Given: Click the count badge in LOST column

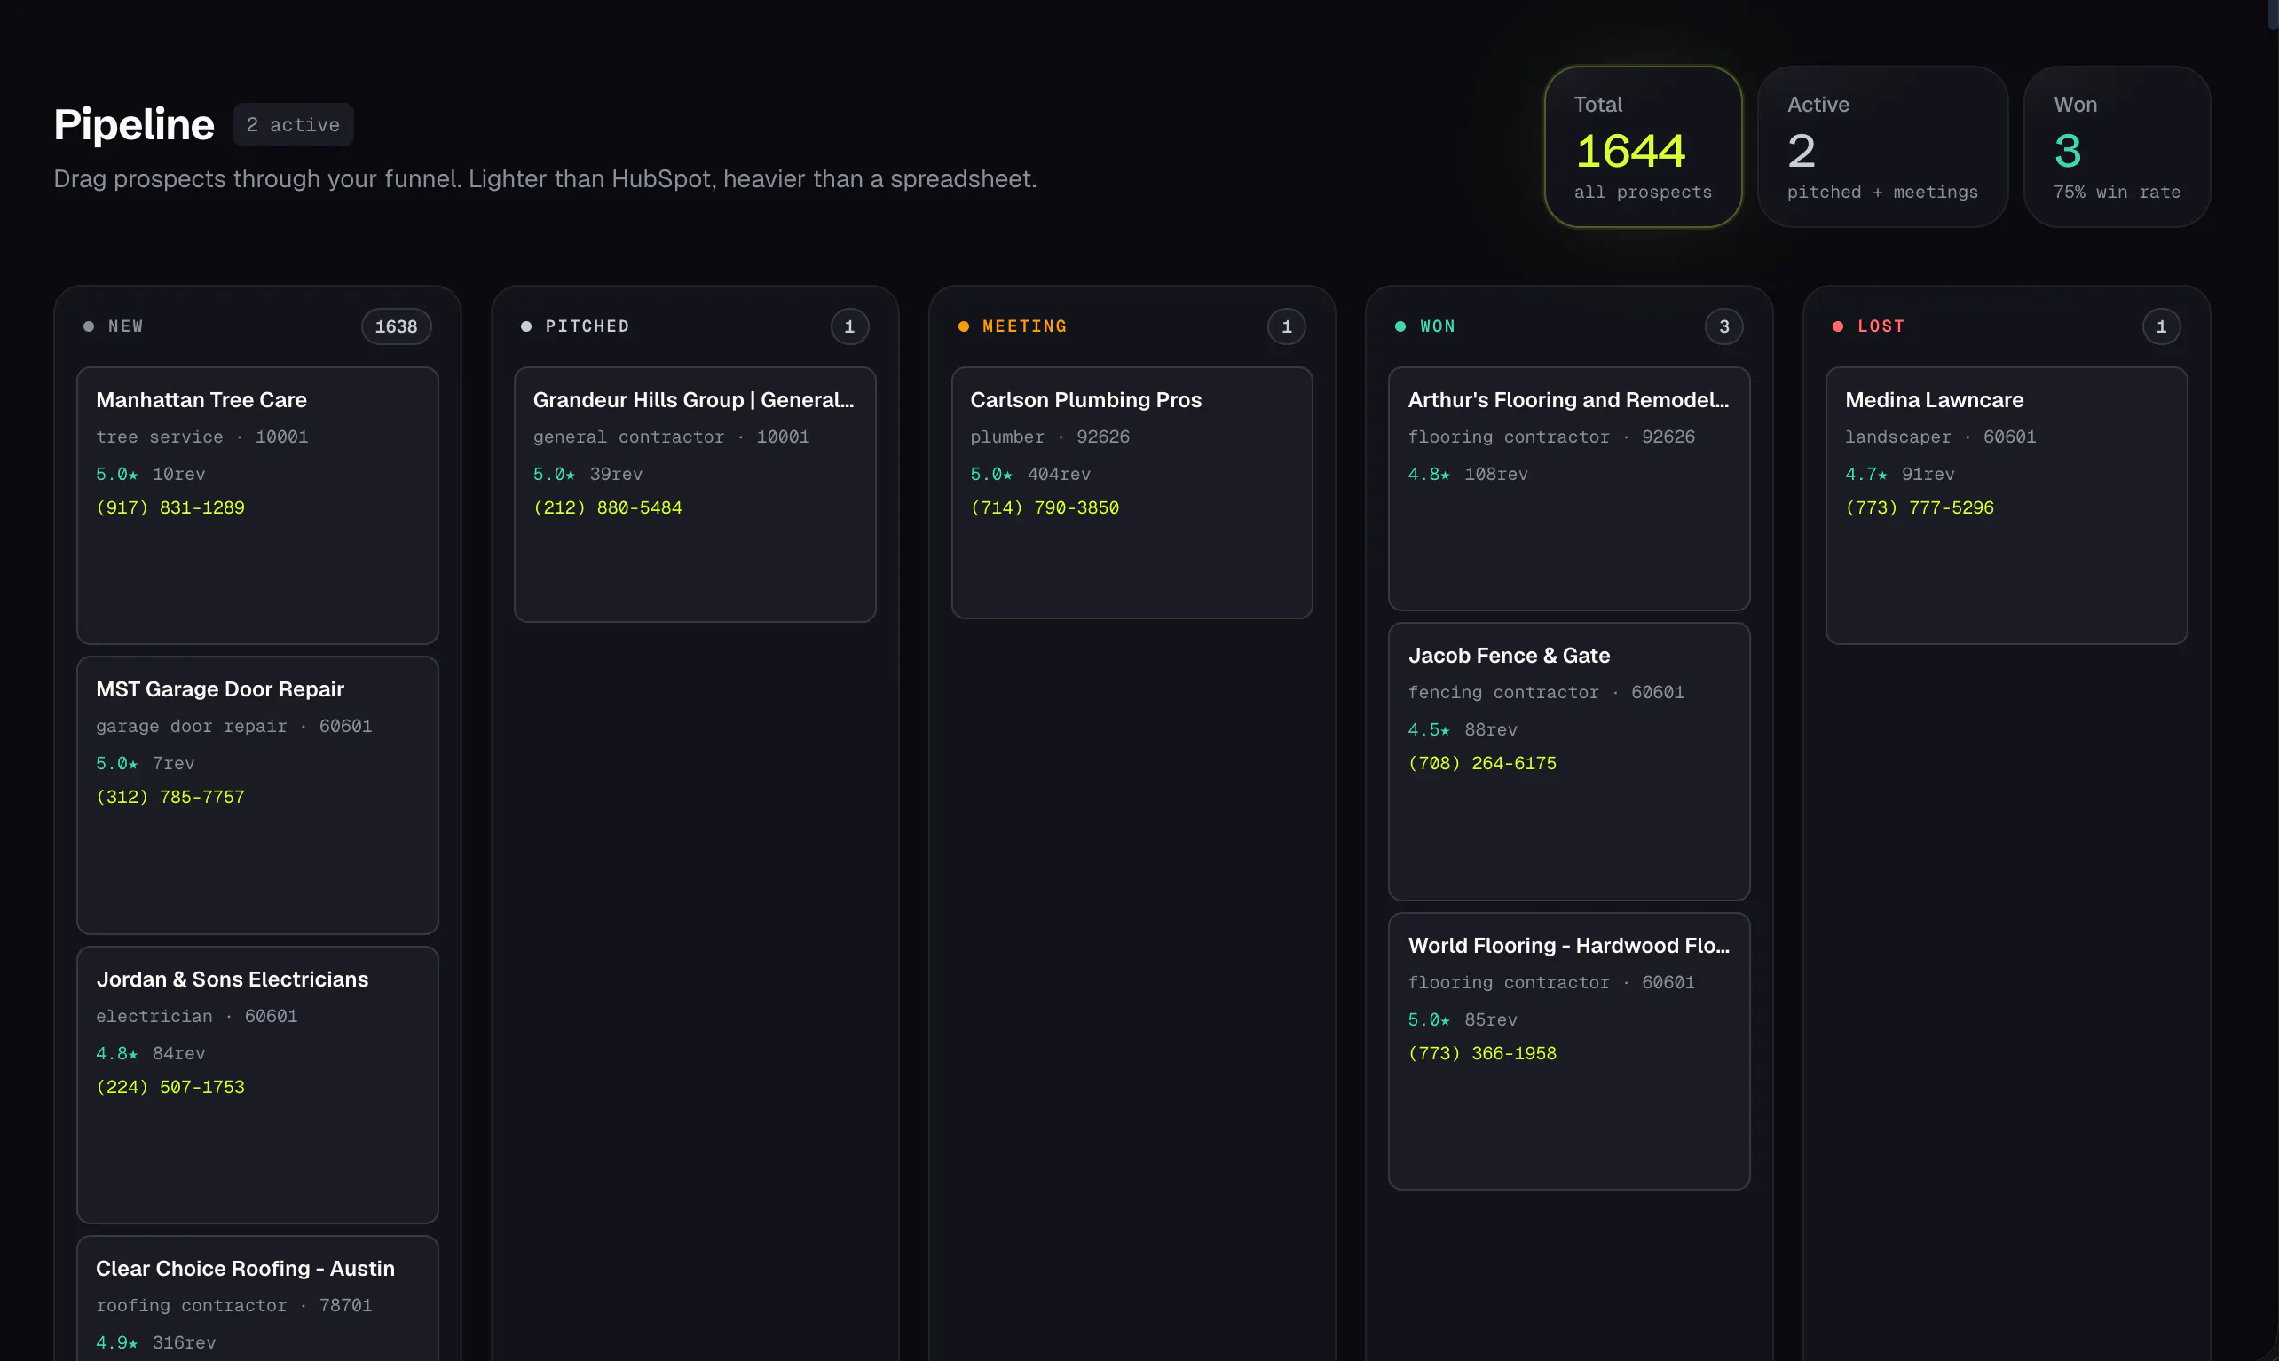Looking at the screenshot, I should coord(2162,326).
